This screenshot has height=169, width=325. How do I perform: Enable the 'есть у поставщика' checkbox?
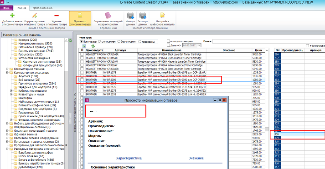[x=168, y=41]
